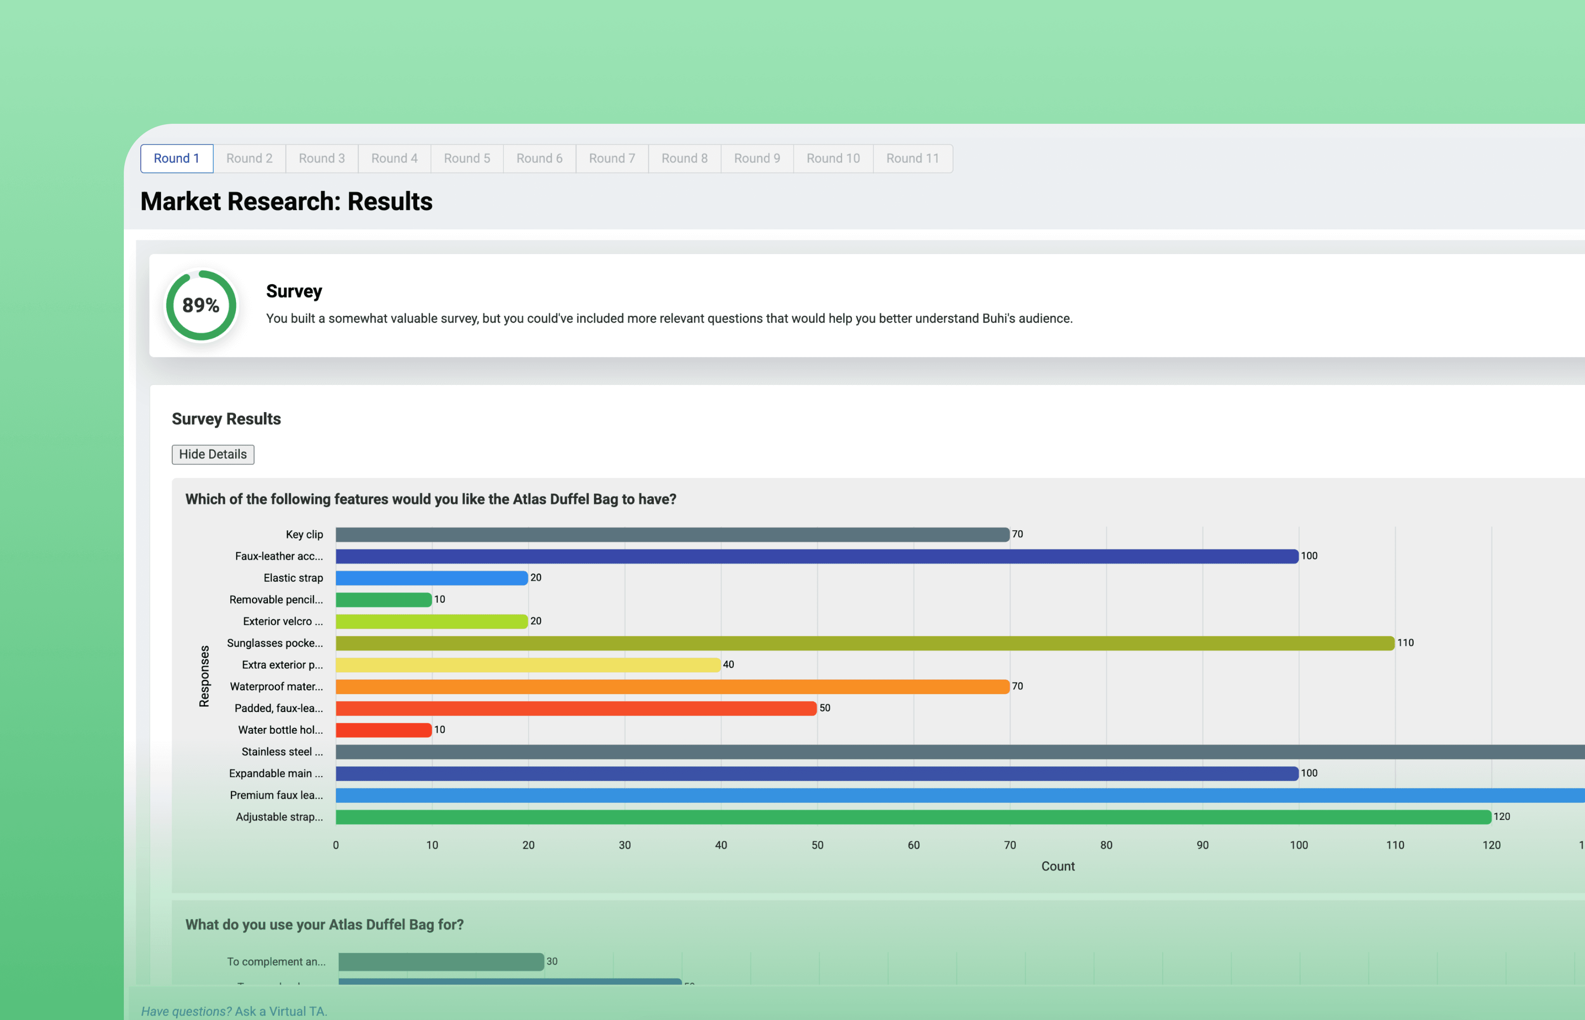Click the 89% survey score ring

[x=201, y=305]
